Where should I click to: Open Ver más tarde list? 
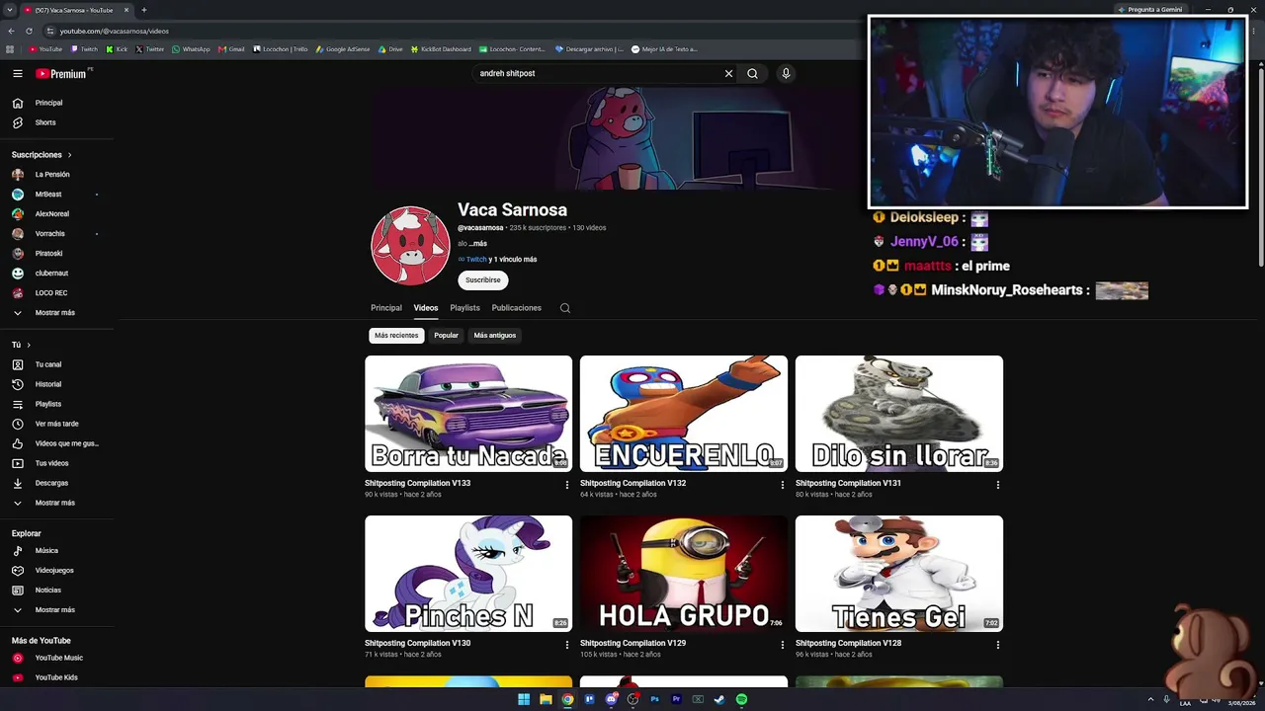(57, 424)
